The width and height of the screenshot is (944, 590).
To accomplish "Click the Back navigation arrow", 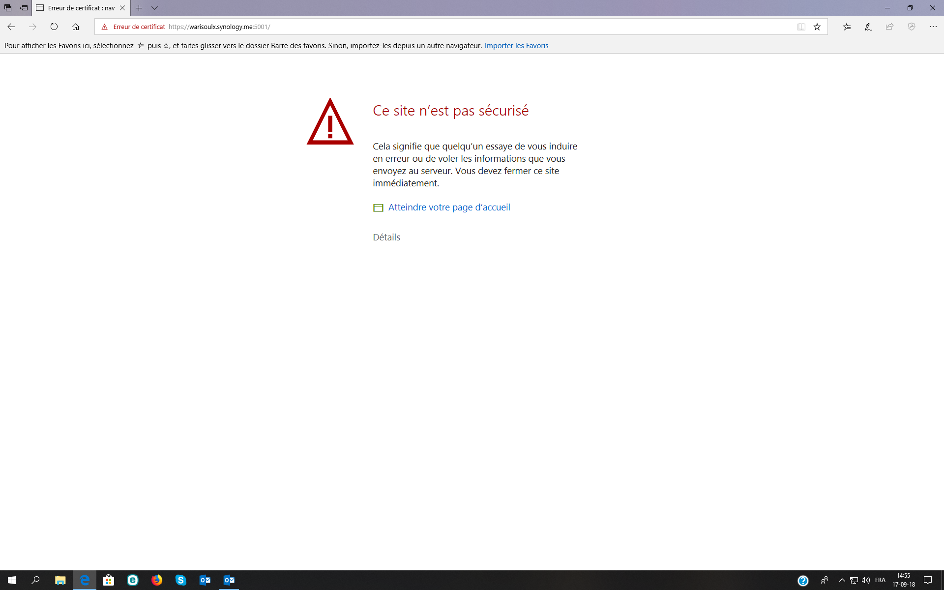I will (11, 27).
